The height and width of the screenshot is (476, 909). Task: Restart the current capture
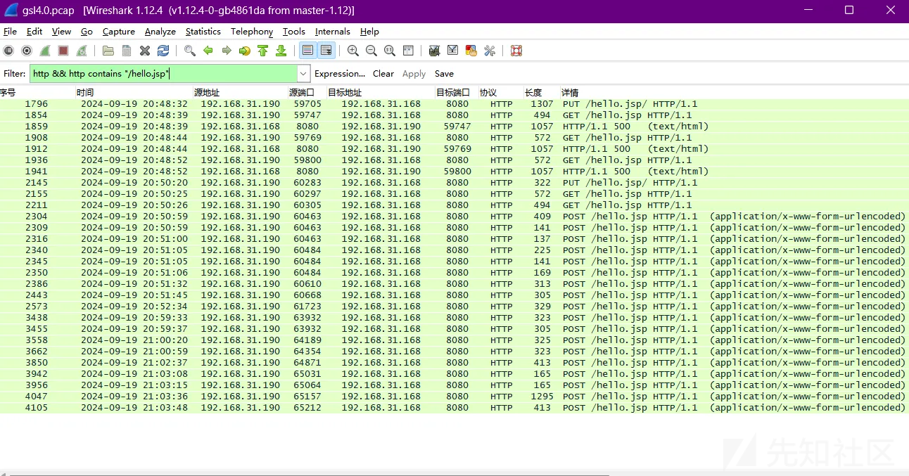(82, 51)
